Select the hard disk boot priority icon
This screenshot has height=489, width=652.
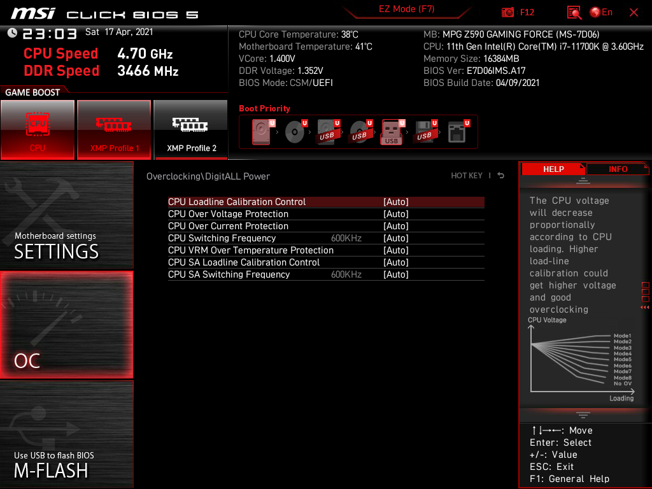point(263,132)
